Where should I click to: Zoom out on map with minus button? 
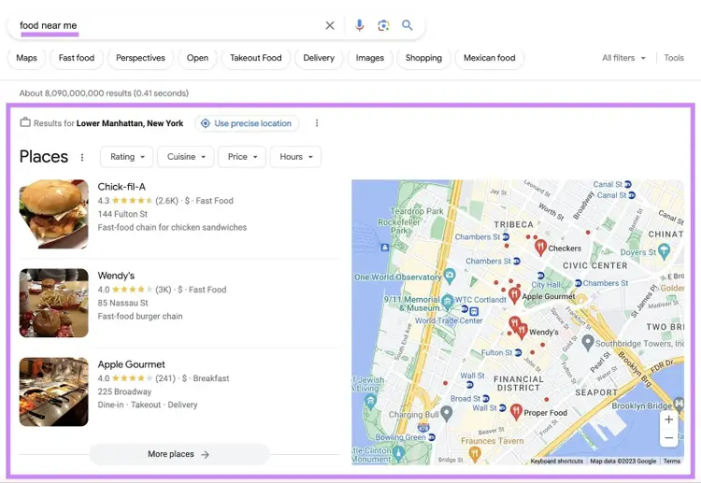coord(669,438)
